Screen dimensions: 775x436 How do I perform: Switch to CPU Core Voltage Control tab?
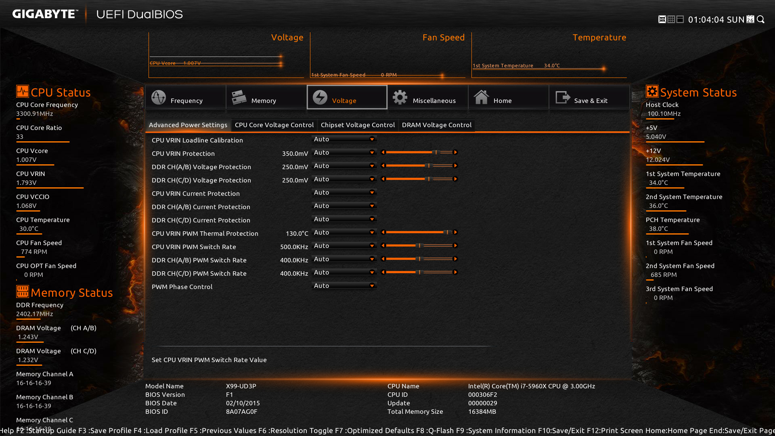coord(274,125)
